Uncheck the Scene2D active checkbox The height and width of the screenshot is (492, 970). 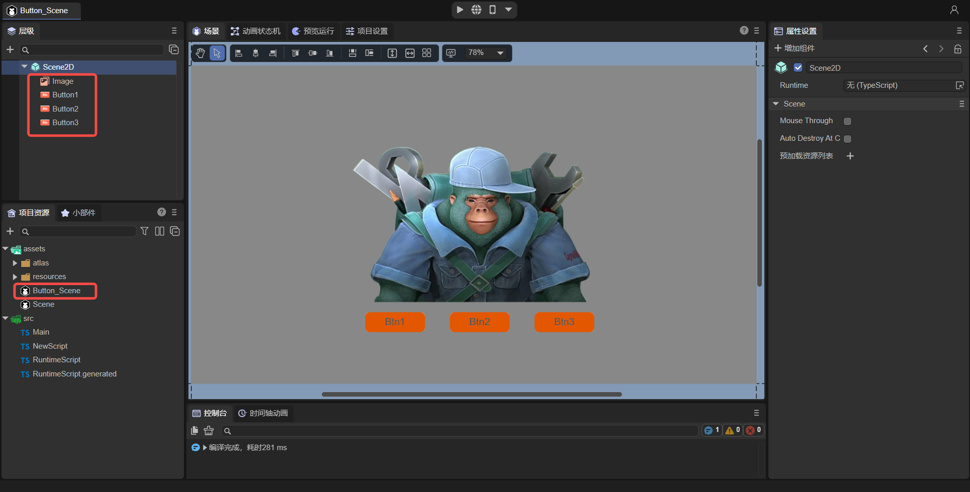[x=798, y=68]
